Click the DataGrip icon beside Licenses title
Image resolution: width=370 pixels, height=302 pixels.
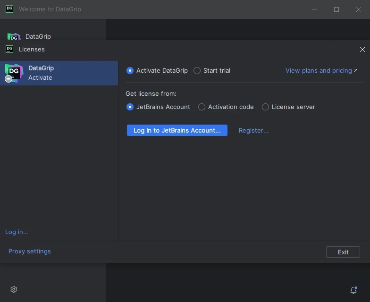pyautogui.click(x=9, y=49)
